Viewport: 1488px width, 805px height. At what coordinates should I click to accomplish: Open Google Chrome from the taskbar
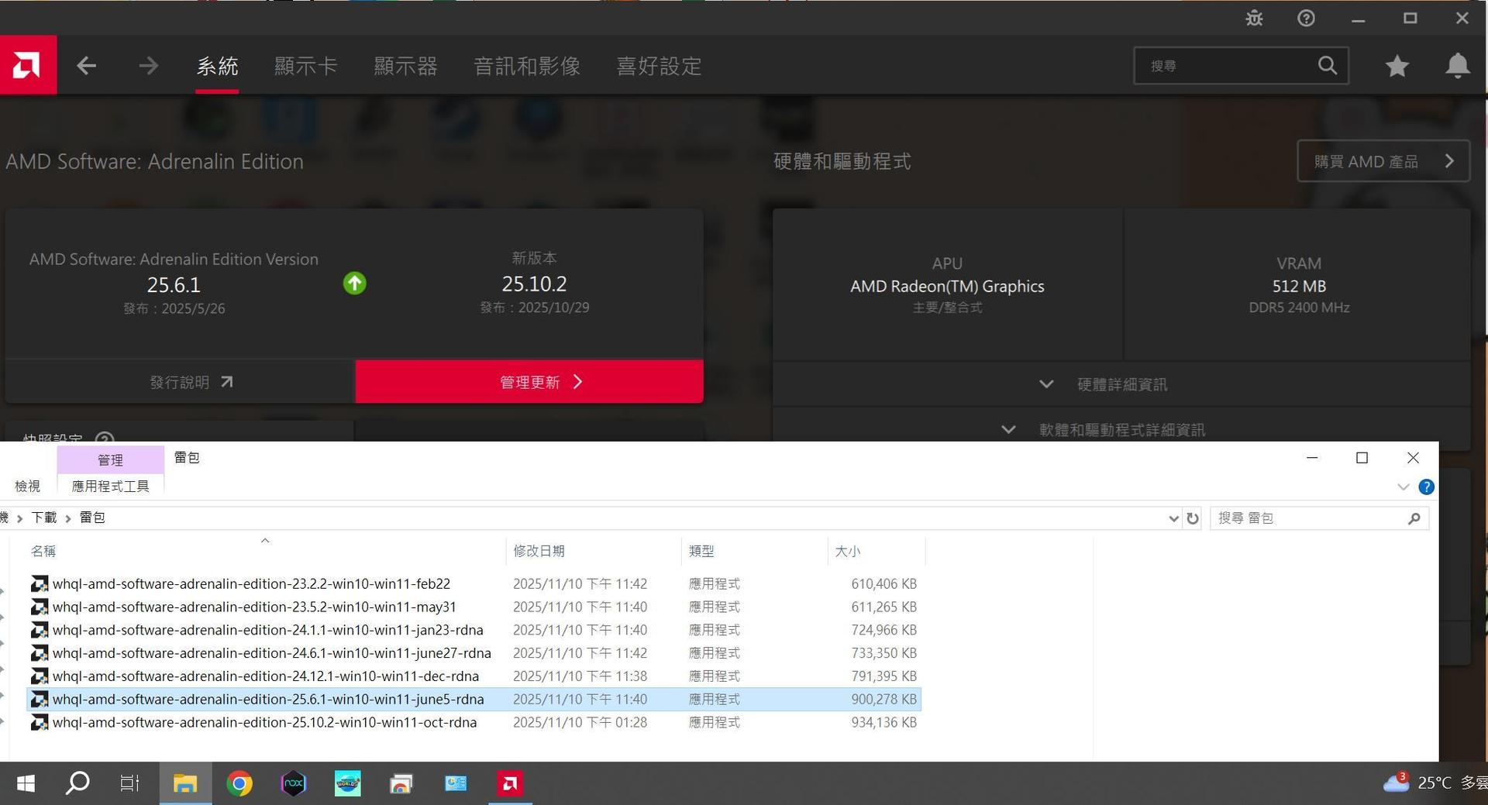pyautogui.click(x=239, y=784)
